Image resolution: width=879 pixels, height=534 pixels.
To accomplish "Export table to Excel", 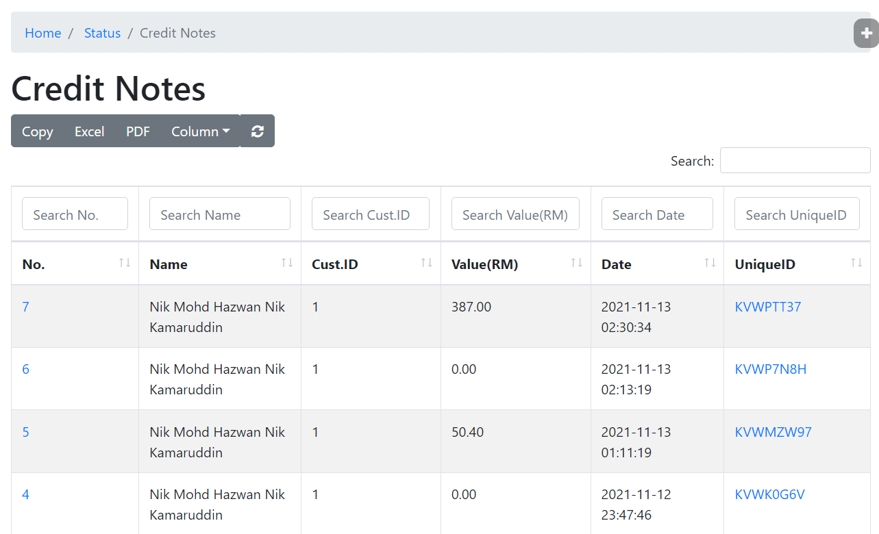I will point(89,131).
